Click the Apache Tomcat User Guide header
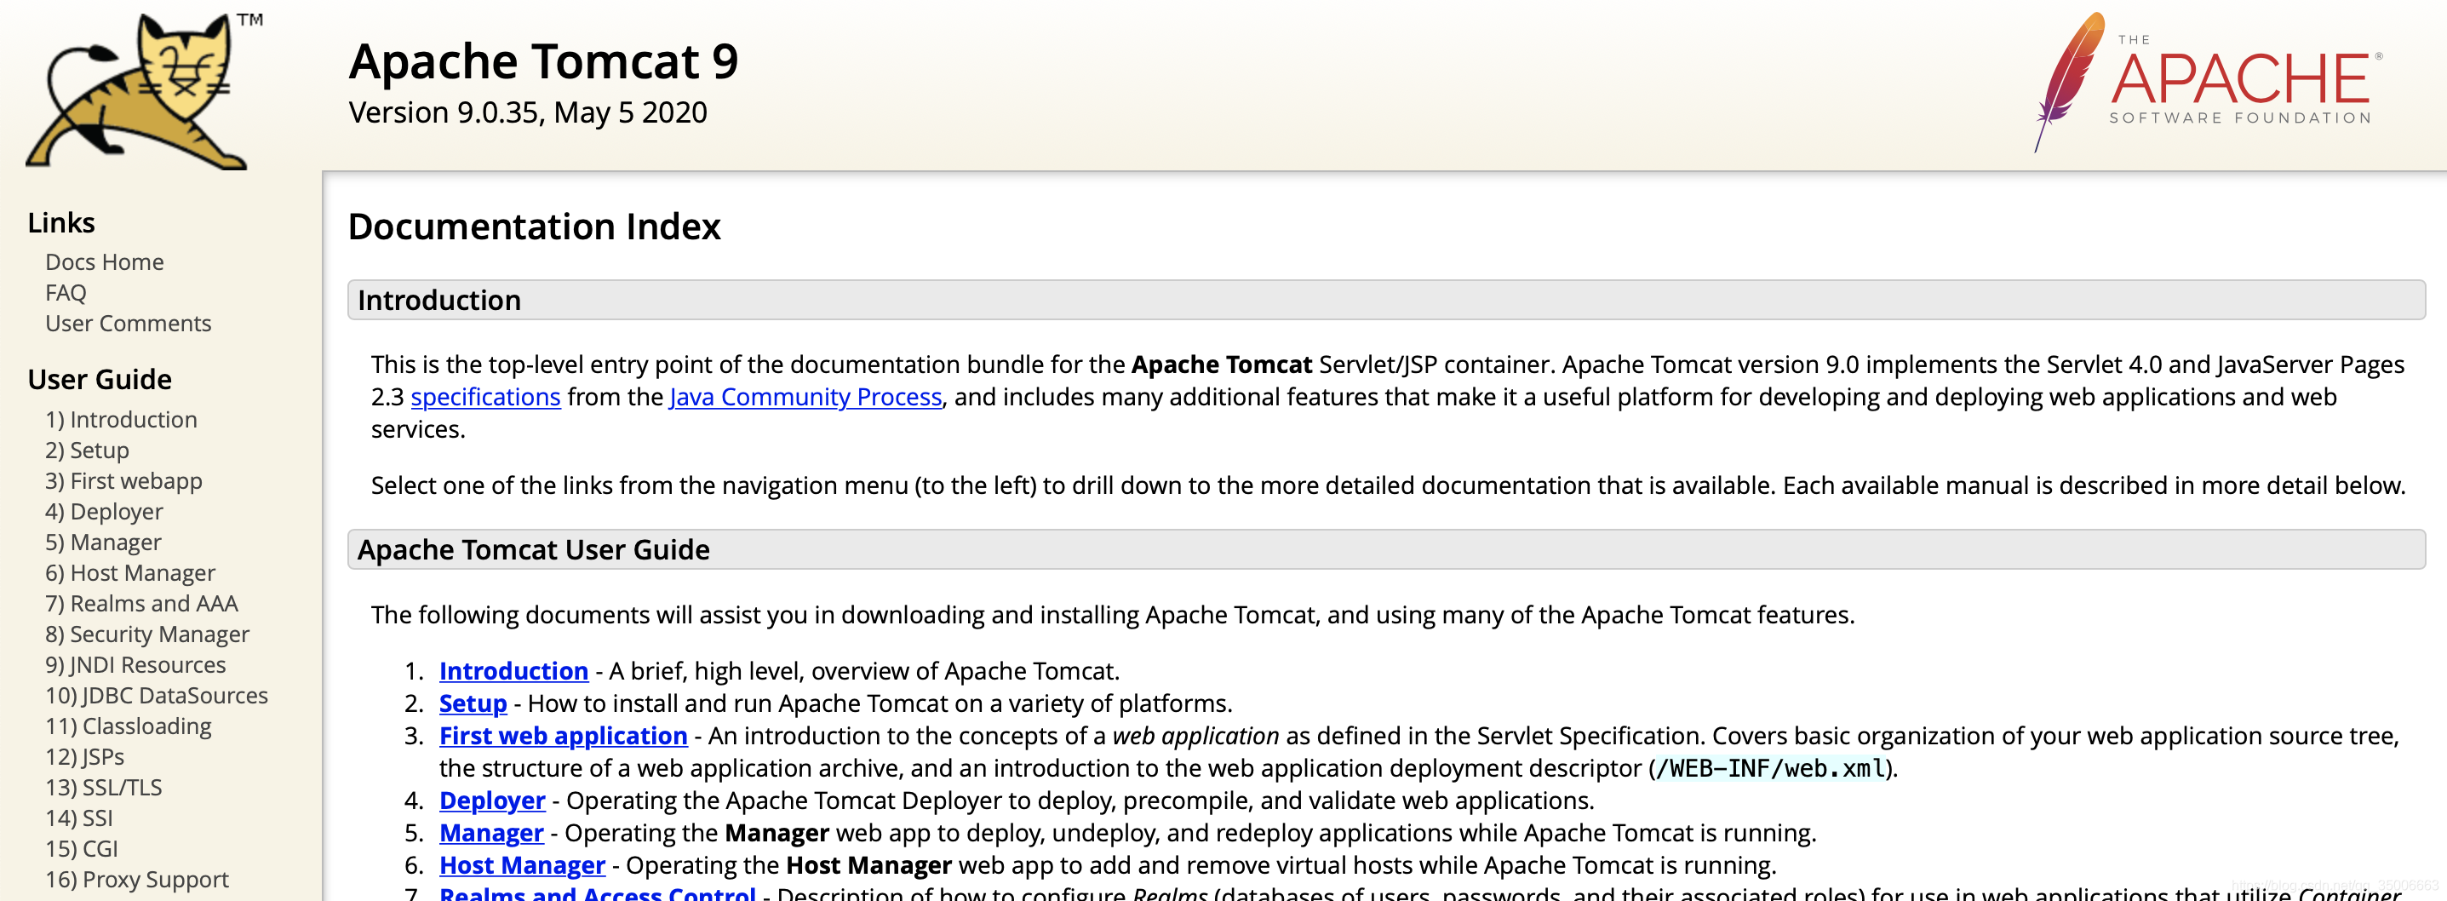This screenshot has width=2447, height=901. [x=1386, y=549]
